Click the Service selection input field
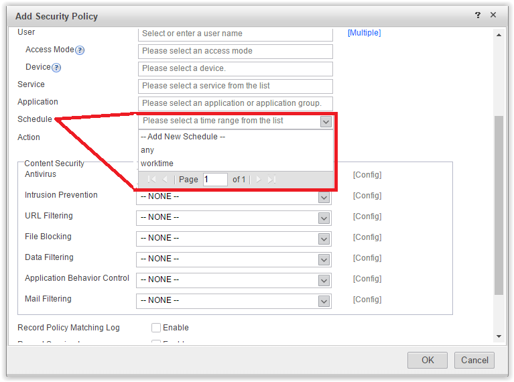Viewport: 514px width, 382px height. point(235,86)
